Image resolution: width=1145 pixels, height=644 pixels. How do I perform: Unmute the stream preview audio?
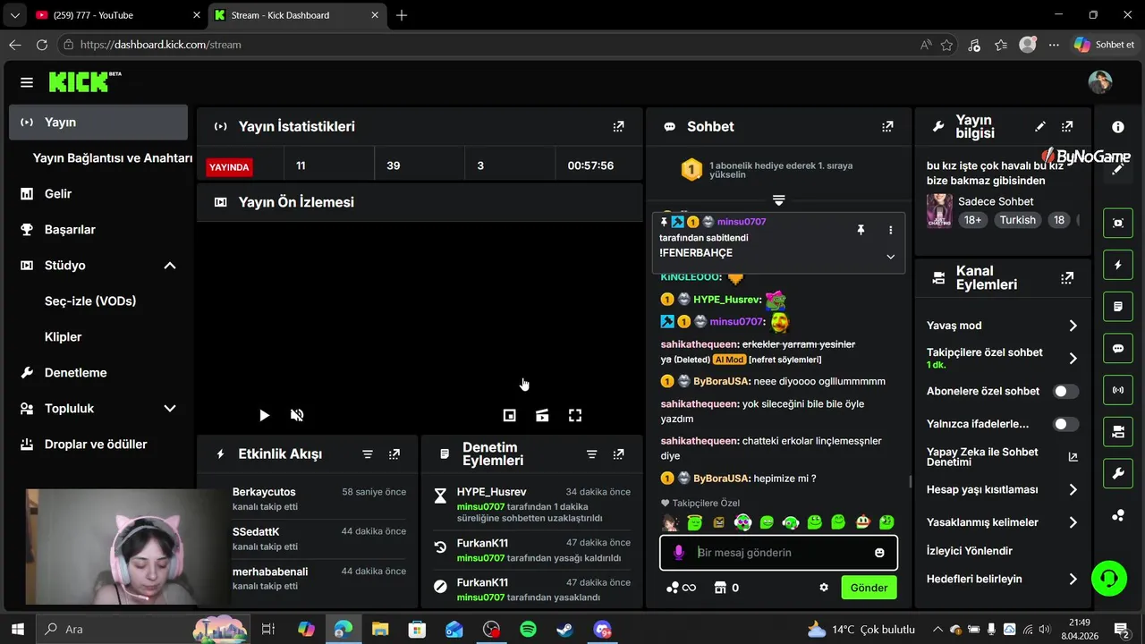(x=297, y=415)
